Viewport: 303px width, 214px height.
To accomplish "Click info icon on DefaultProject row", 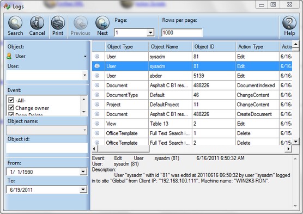I will (97, 105).
